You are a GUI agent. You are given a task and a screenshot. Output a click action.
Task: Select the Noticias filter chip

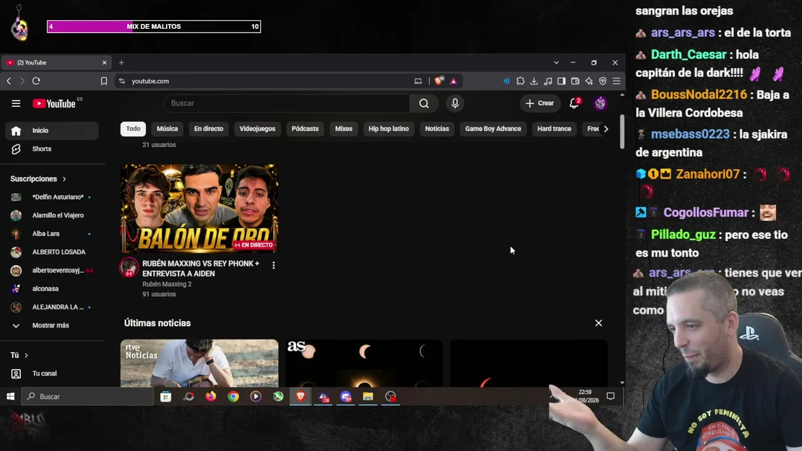[437, 129]
